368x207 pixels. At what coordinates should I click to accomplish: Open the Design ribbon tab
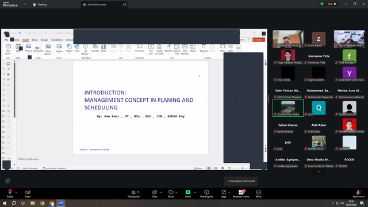tap(44, 40)
